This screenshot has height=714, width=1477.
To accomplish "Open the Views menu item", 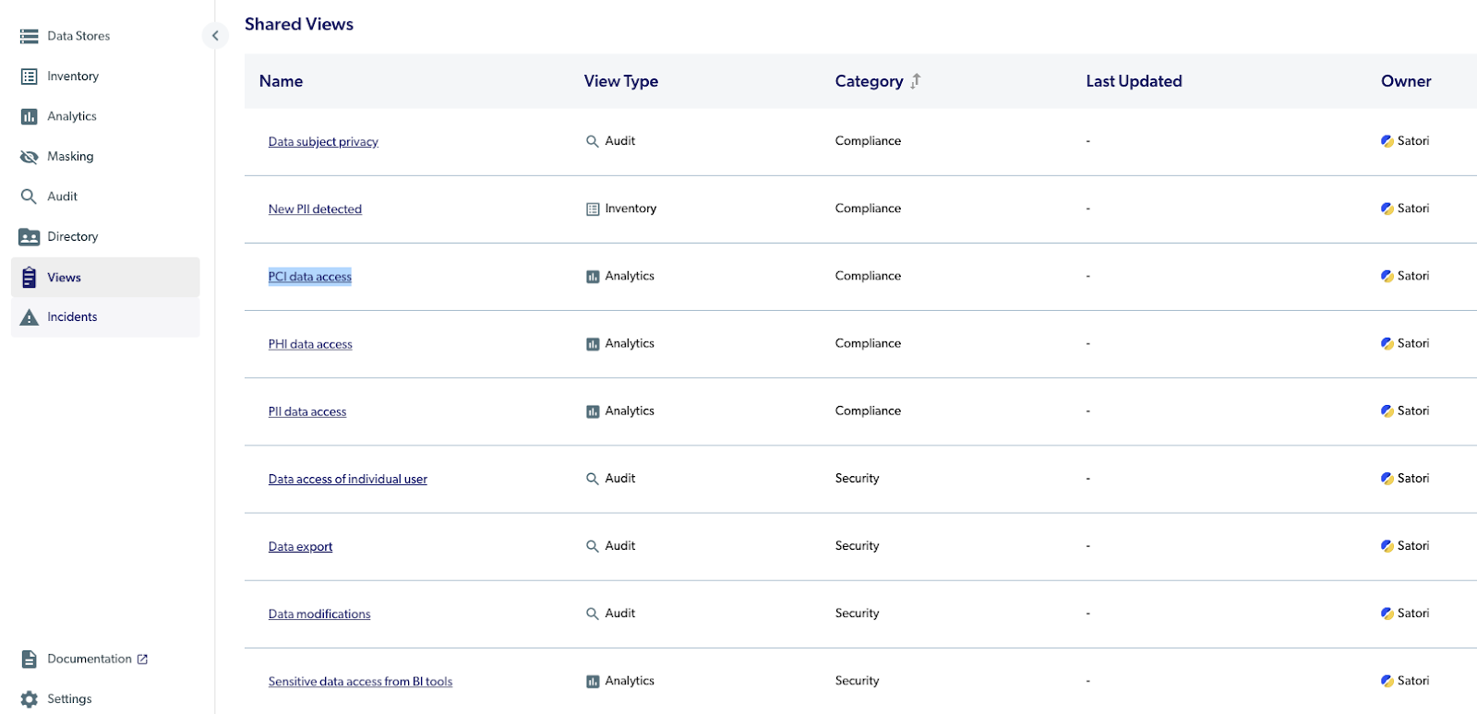I will pyautogui.click(x=64, y=278).
